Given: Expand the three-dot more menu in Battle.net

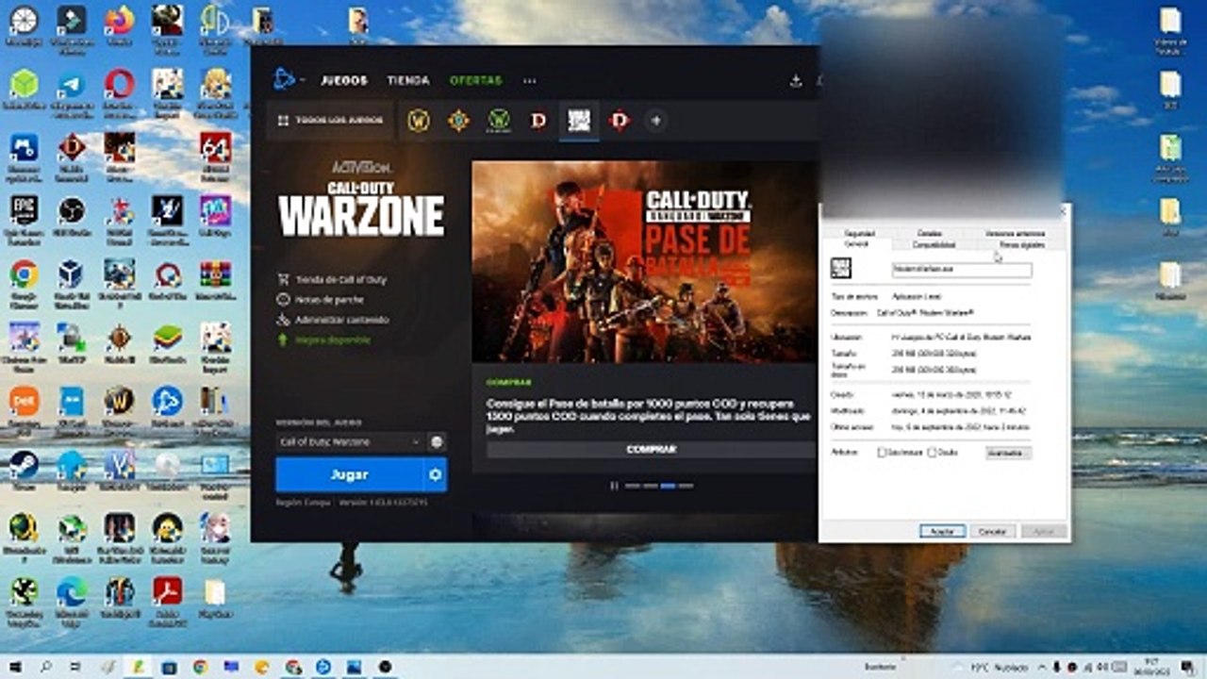Looking at the screenshot, I should [x=530, y=81].
